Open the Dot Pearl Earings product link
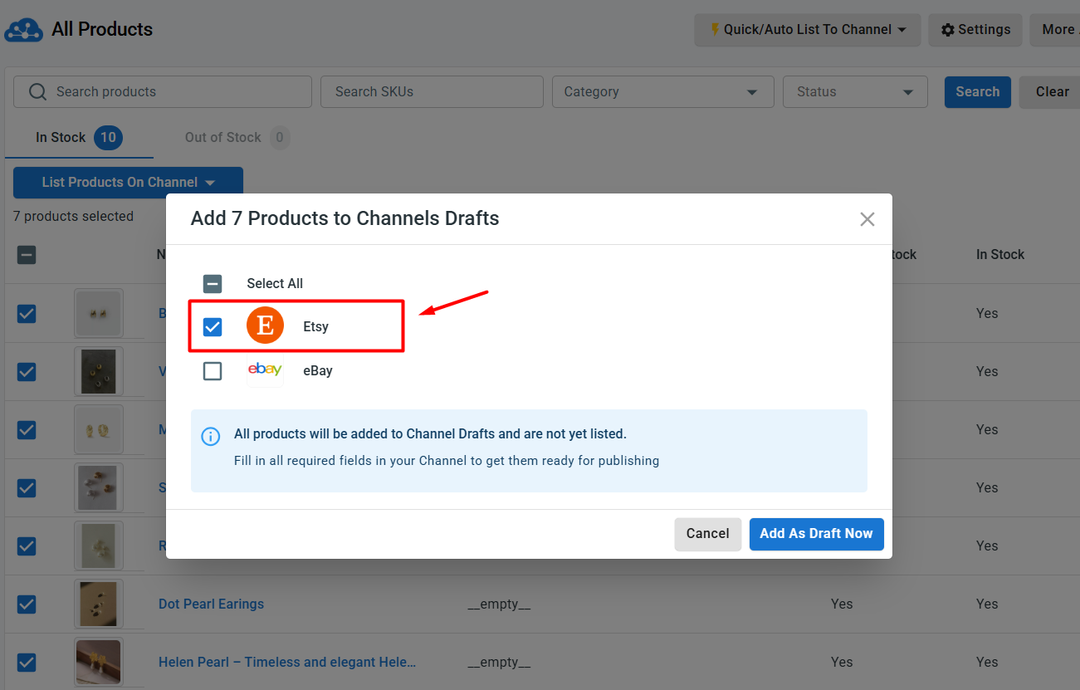 pos(211,604)
